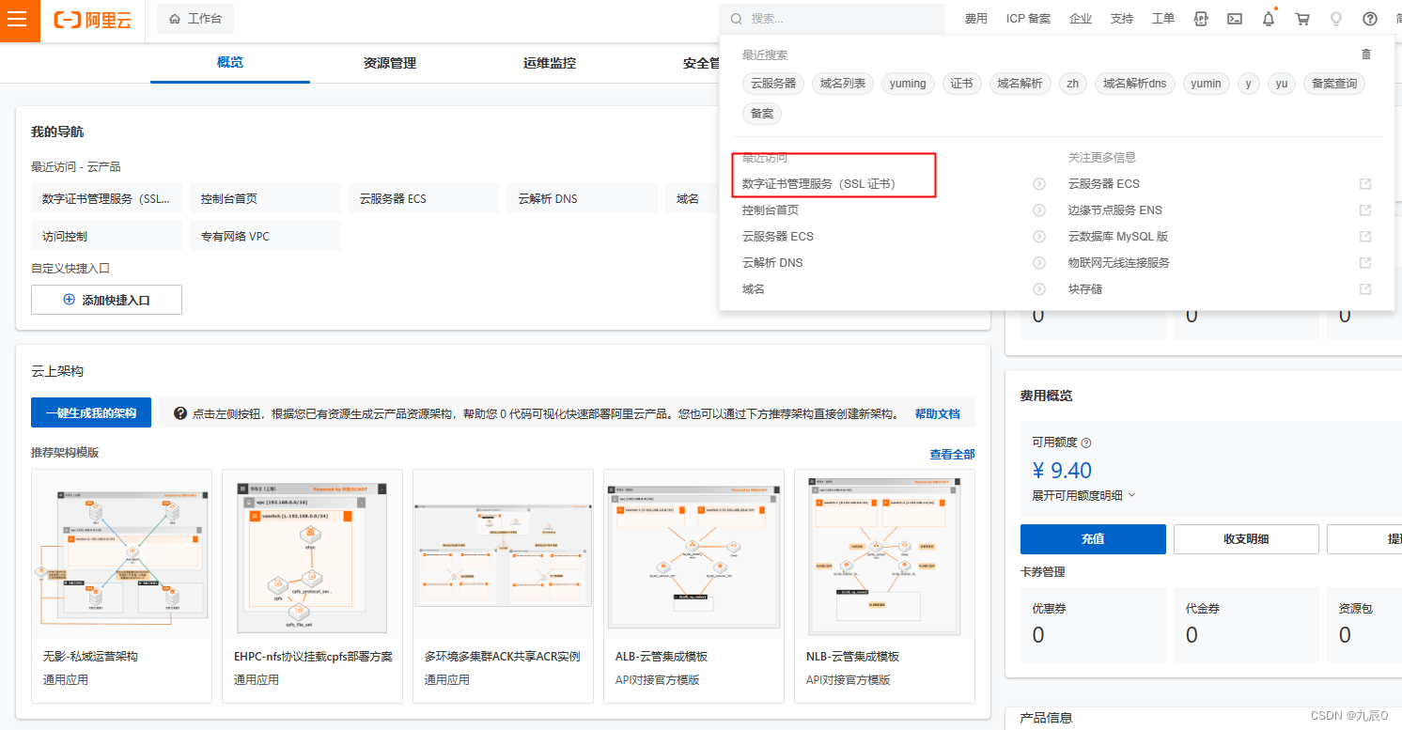Screen dimensions: 1402x730
Task: Open EHPC-nfs协议挂载cpfs部署方案 template thumbnail
Action: (x=312, y=555)
